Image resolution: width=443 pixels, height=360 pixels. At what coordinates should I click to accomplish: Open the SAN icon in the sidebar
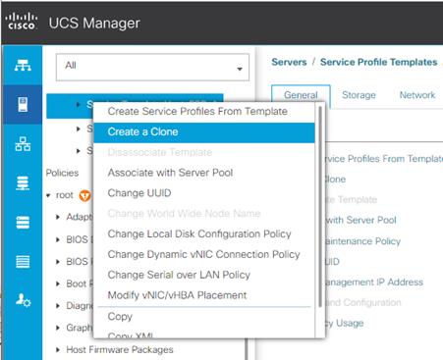tap(23, 183)
